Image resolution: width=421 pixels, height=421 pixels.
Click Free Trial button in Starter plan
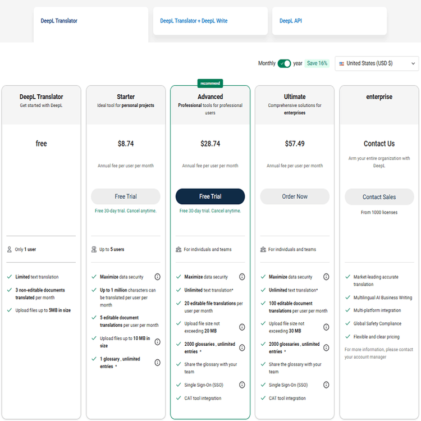[126, 196]
